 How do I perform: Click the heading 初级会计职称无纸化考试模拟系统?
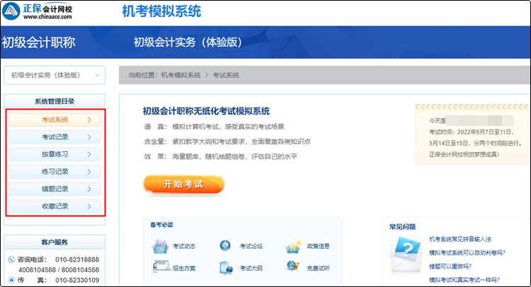[206, 111]
